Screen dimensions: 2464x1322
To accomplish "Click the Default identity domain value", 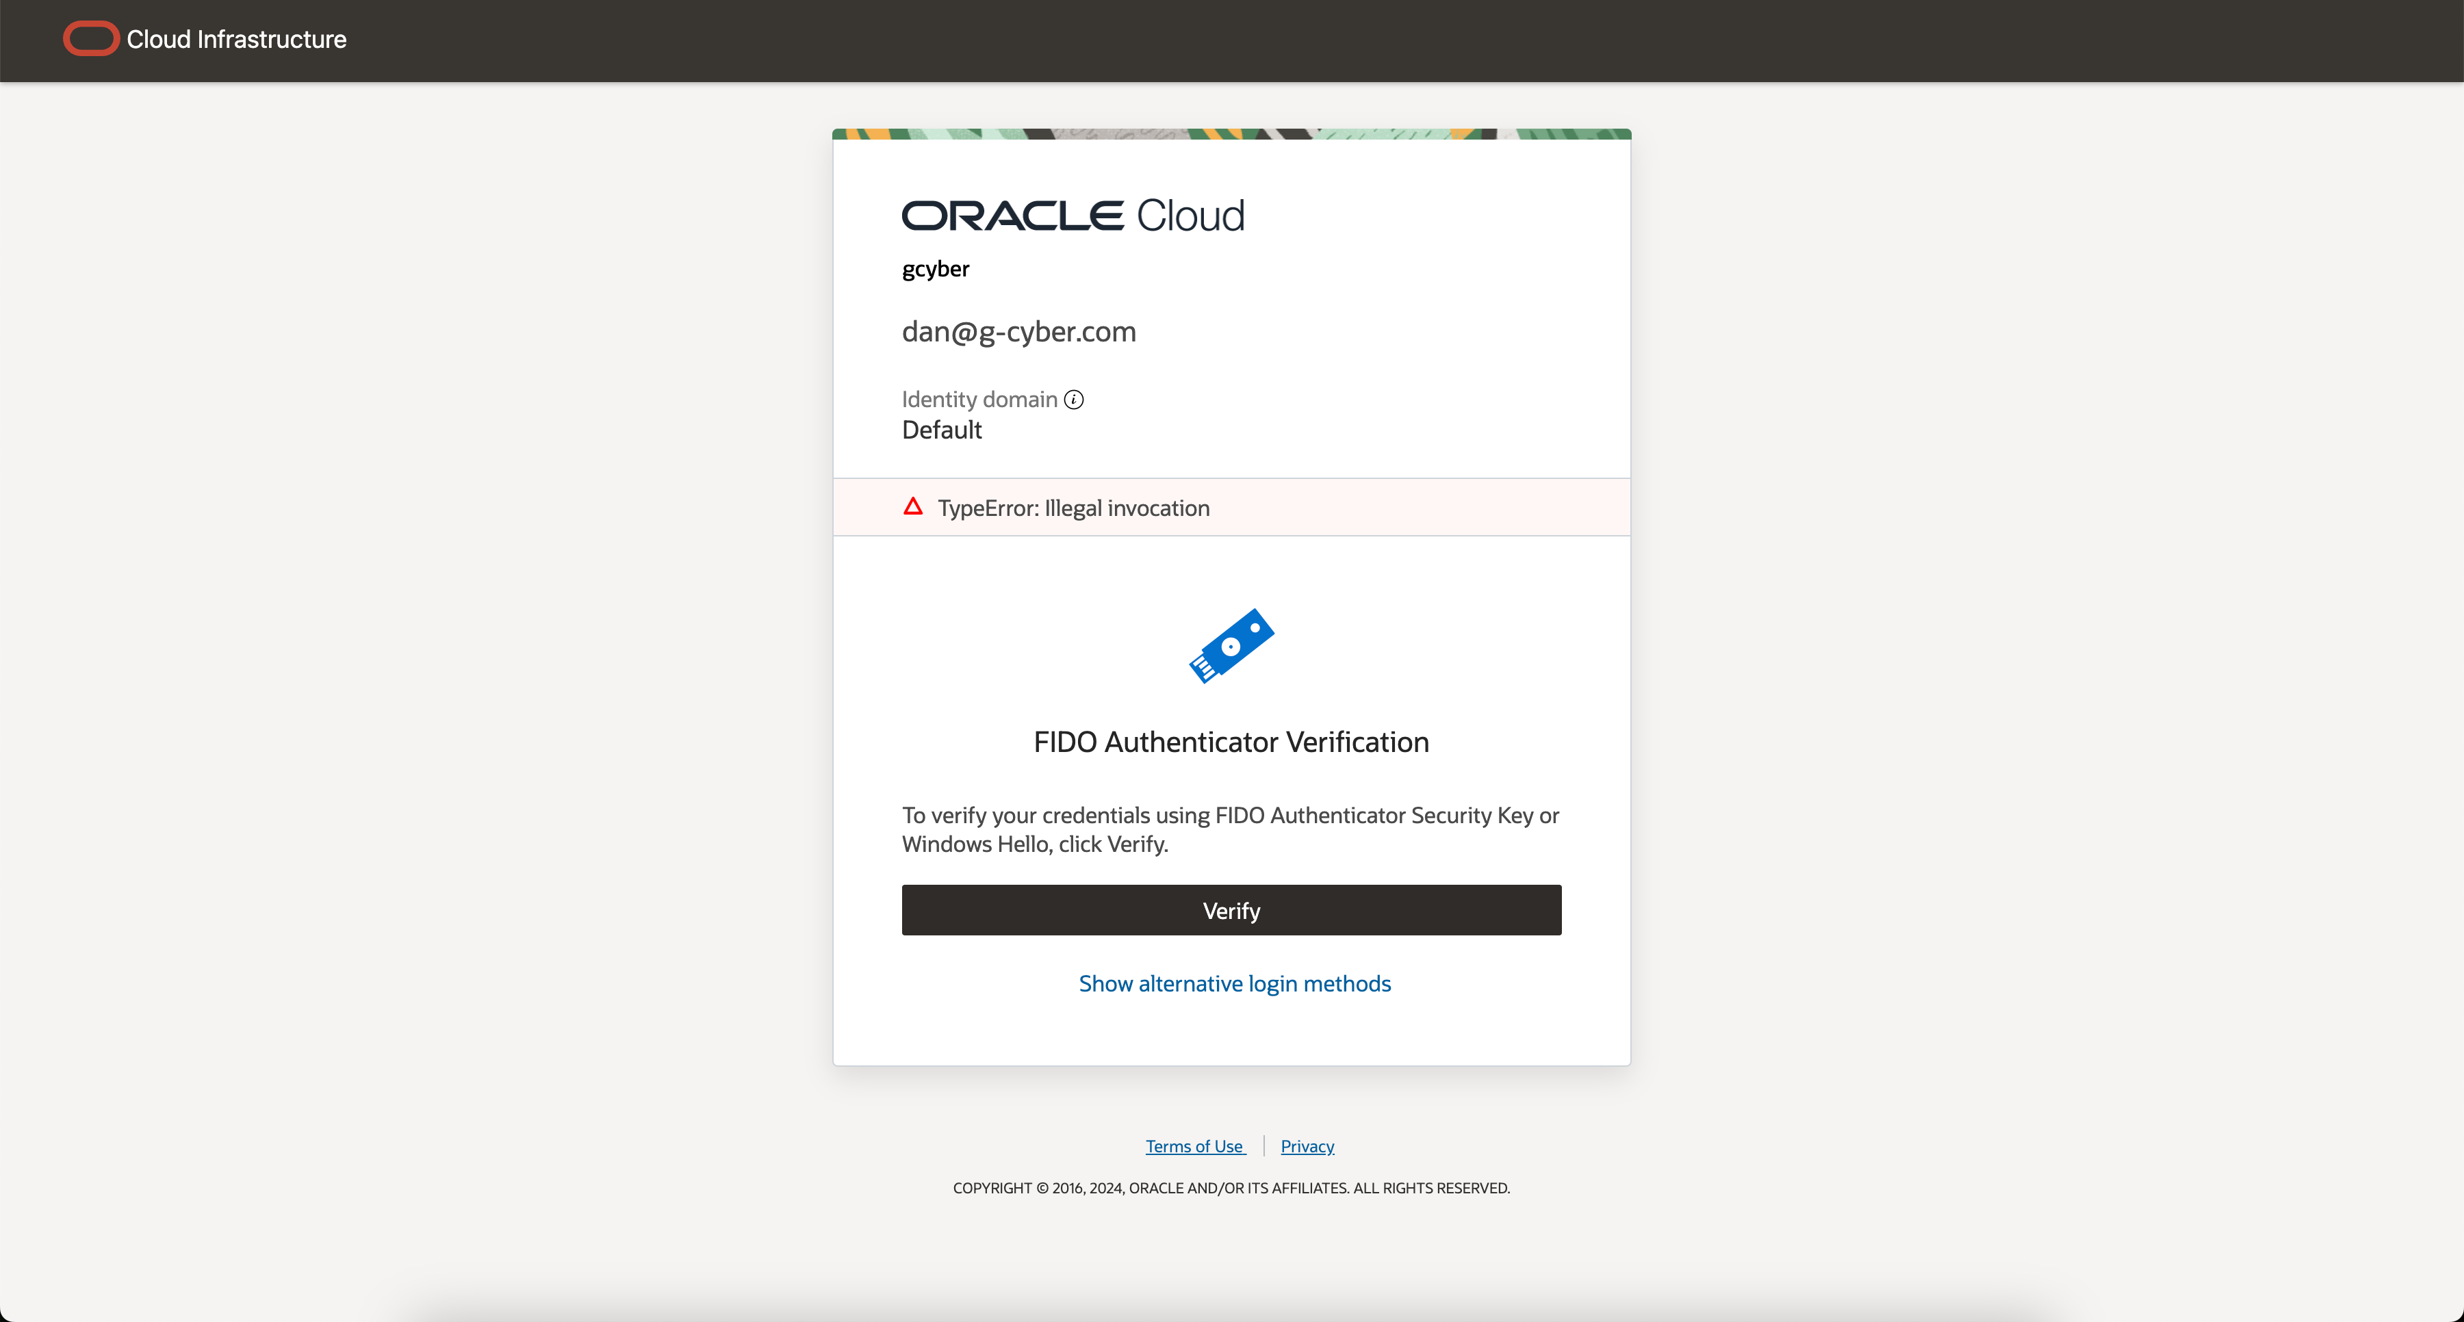I will 941,430.
